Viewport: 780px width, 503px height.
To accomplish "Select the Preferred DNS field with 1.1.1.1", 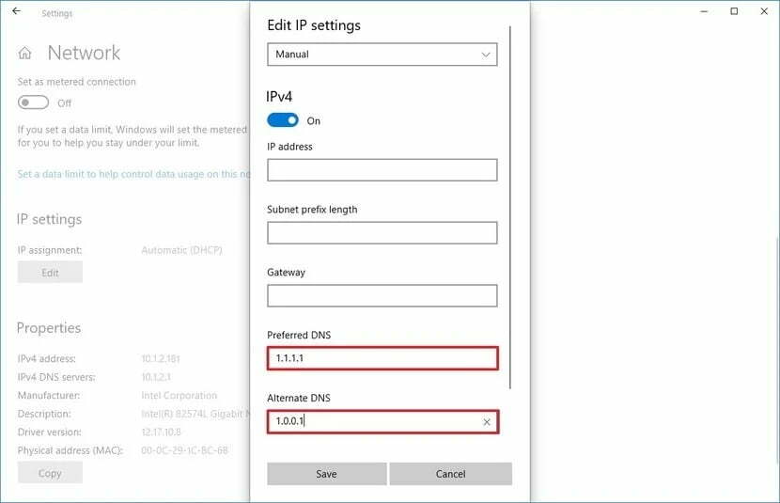I will (382, 358).
